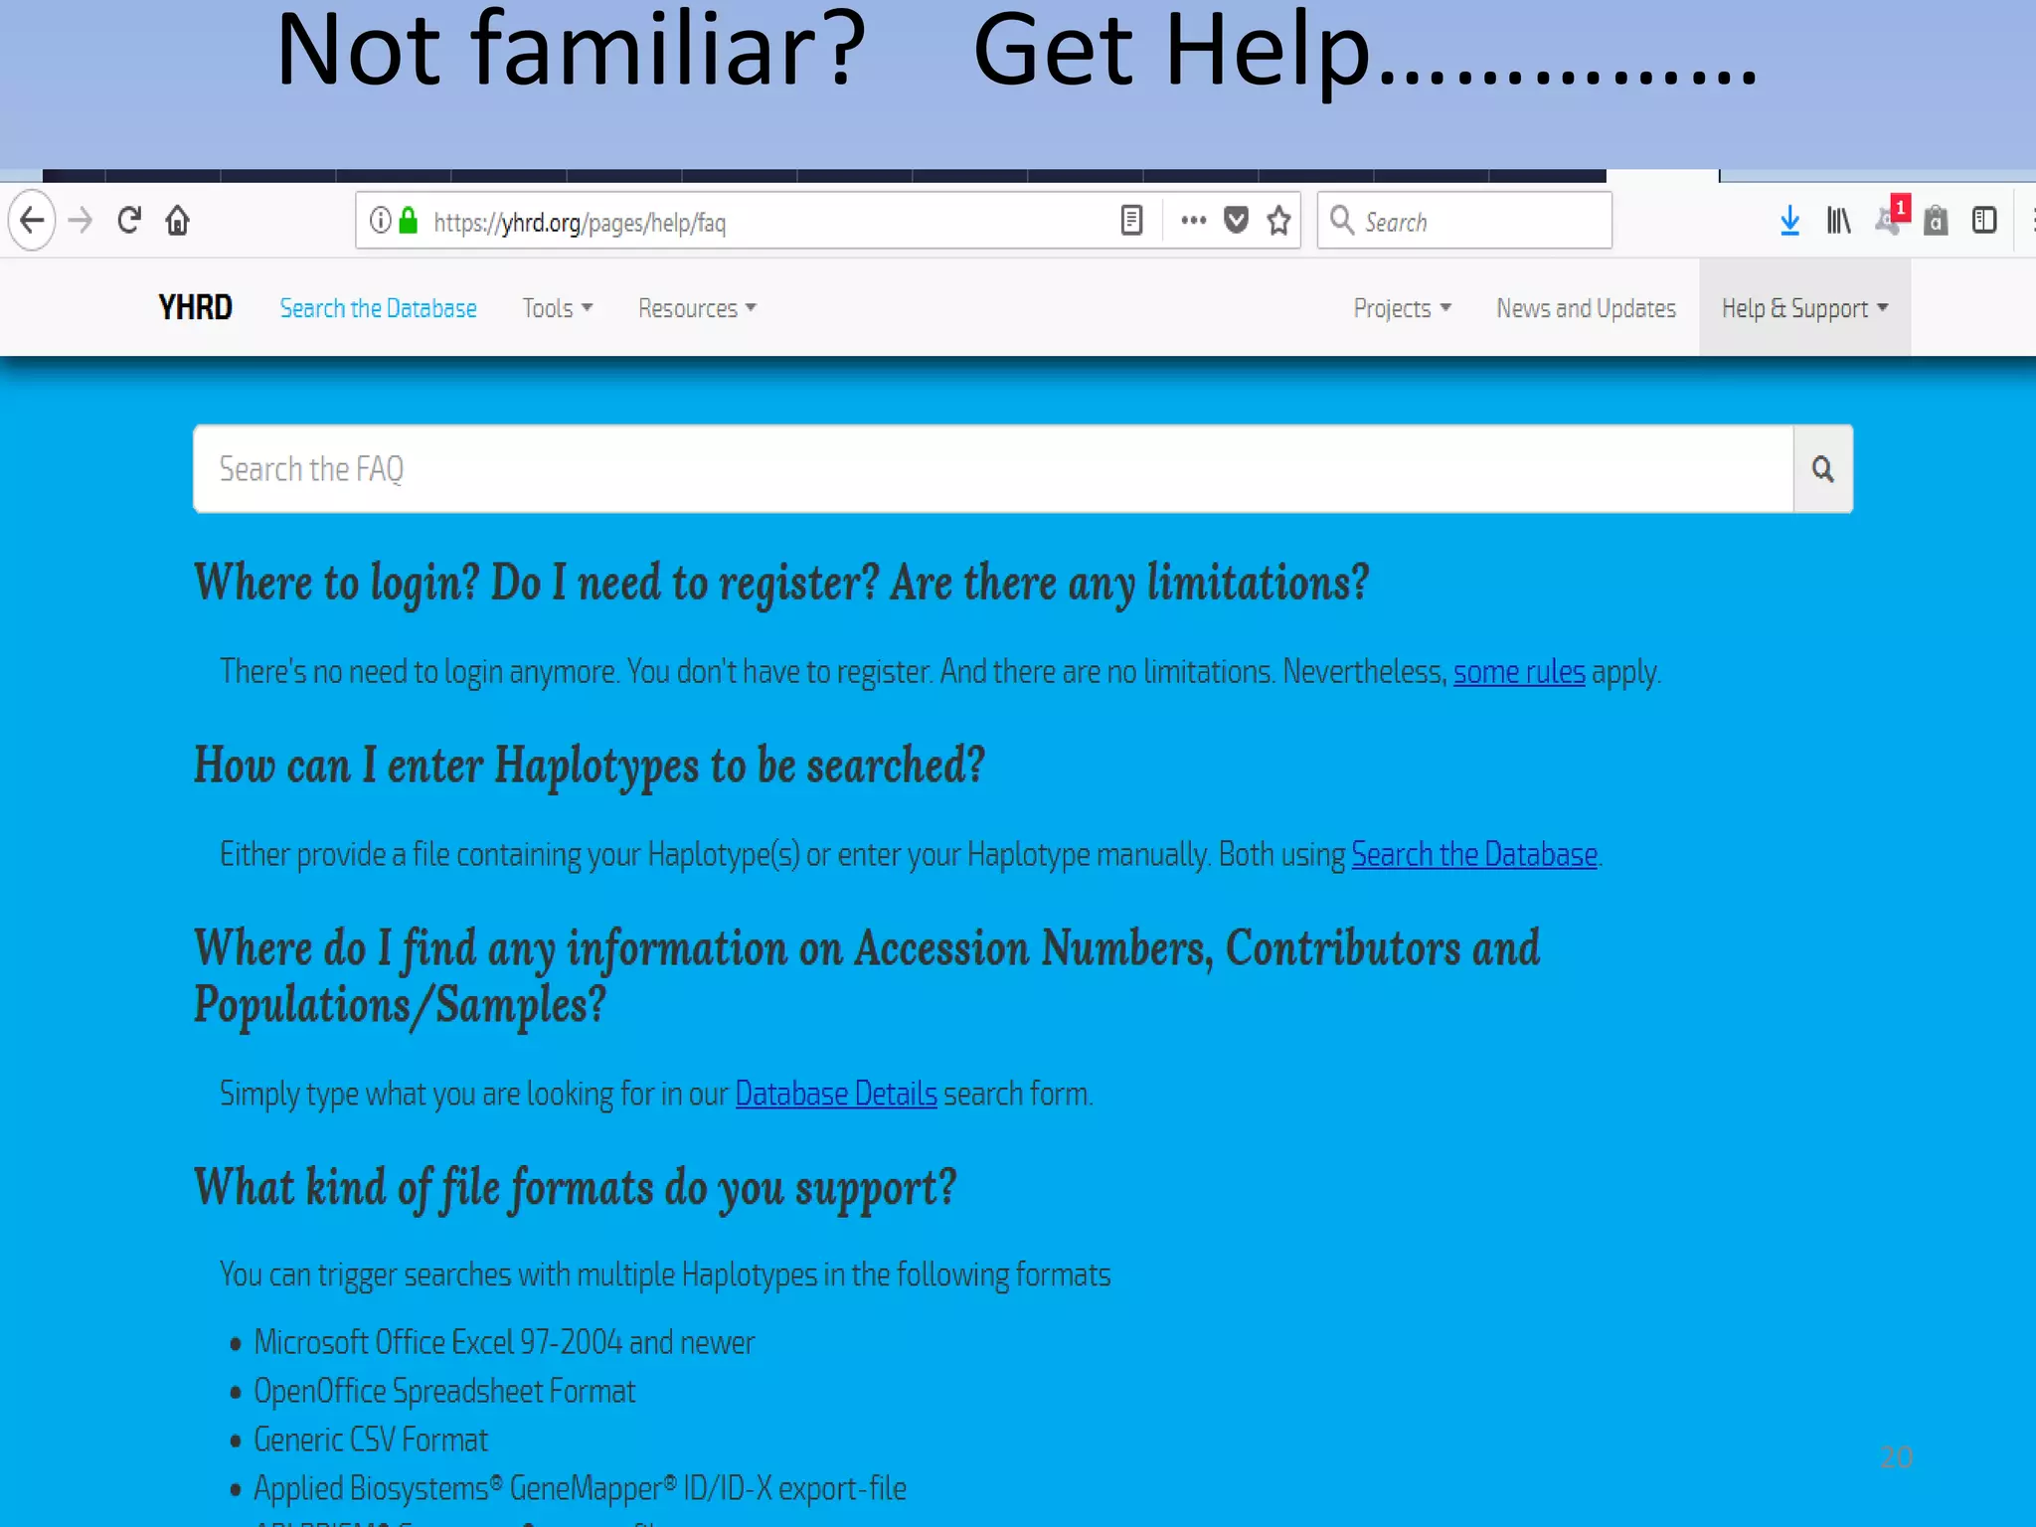
Task: Open Help & Support dropdown
Action: click(x=1803, y=308)
